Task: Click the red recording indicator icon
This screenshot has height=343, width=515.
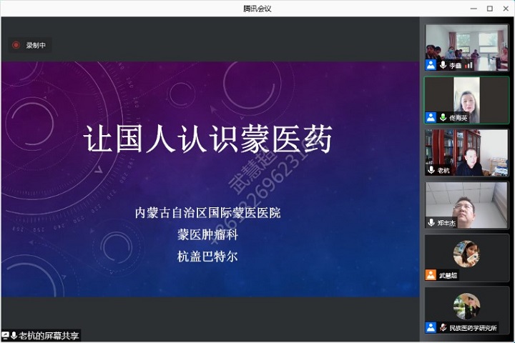Action: tap(16, 45)
